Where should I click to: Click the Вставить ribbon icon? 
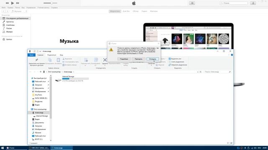point(58,60)
